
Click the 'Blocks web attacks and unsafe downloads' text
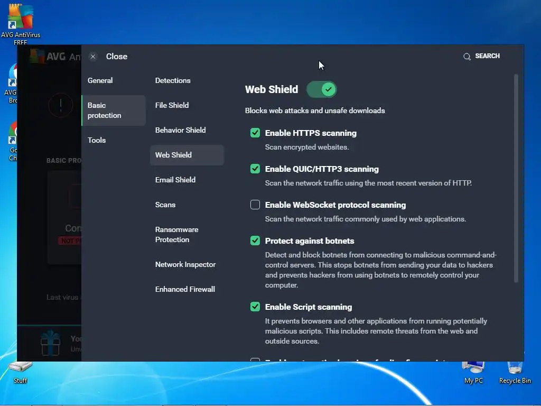[315, 110]
